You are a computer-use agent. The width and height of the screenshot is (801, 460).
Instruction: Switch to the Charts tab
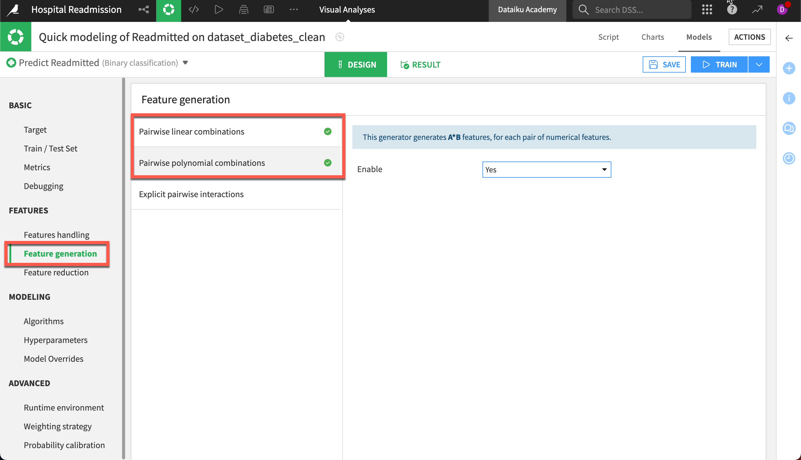coord(652,37)
